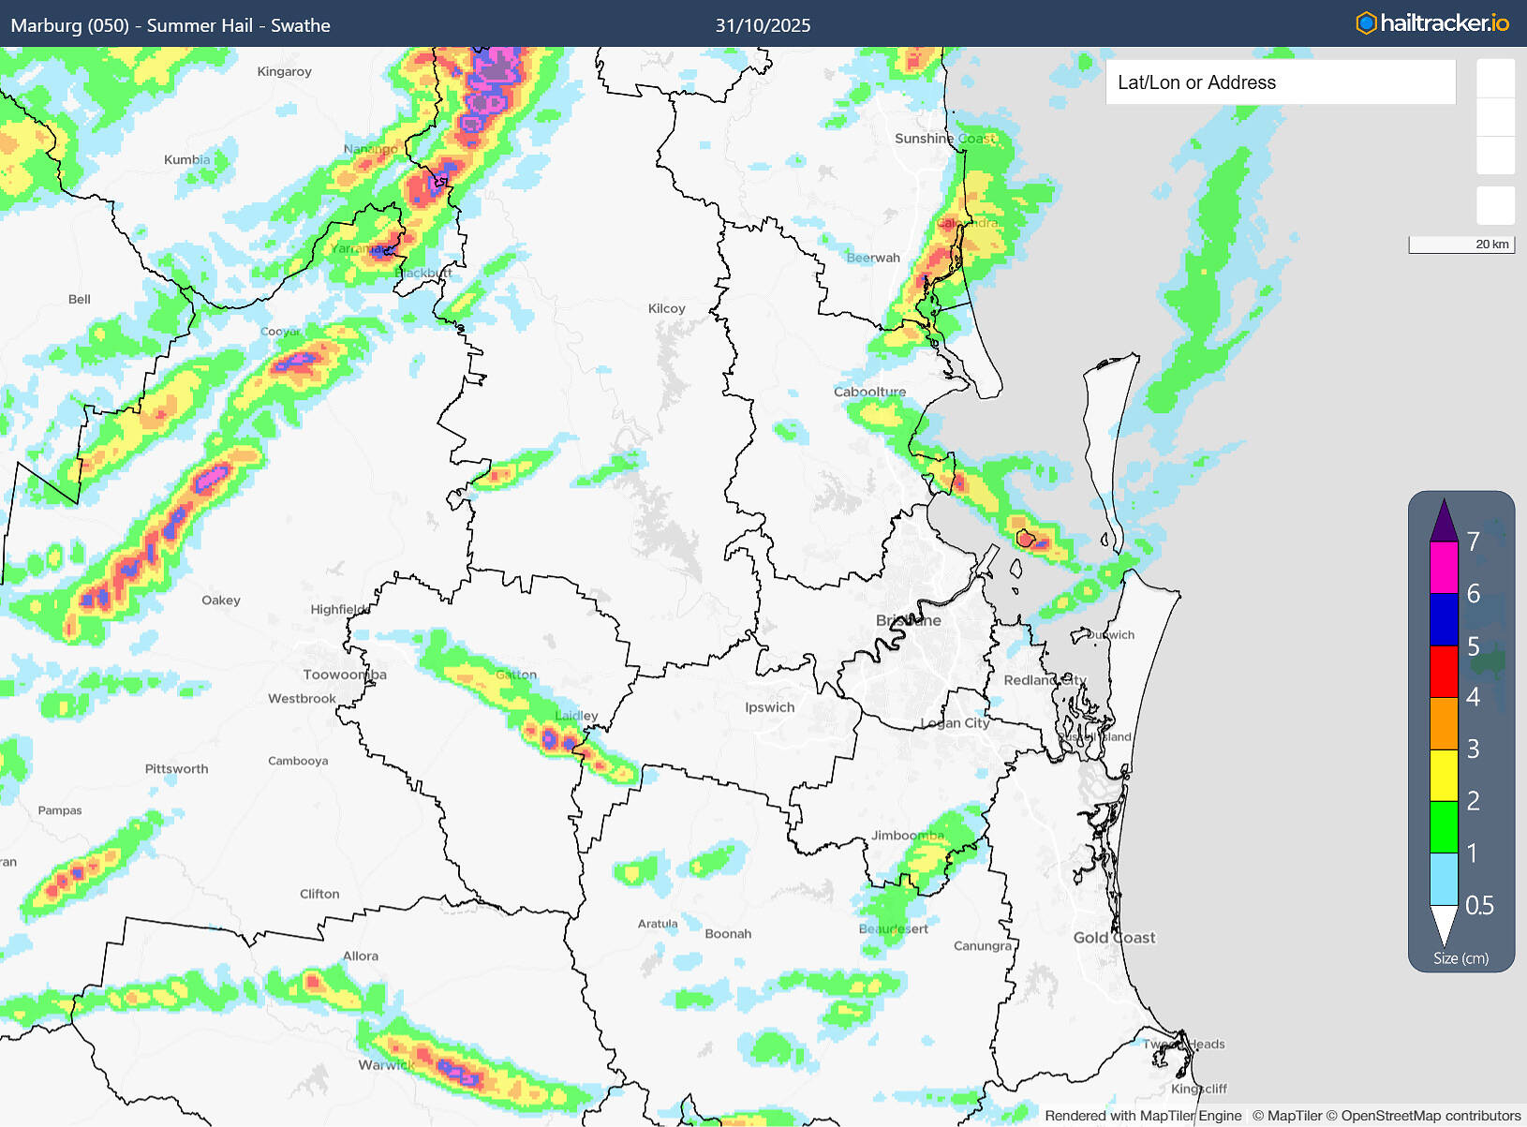Reset map bearing with the compass button
Screen dimensions: 1527x1127
[1495, 156]
